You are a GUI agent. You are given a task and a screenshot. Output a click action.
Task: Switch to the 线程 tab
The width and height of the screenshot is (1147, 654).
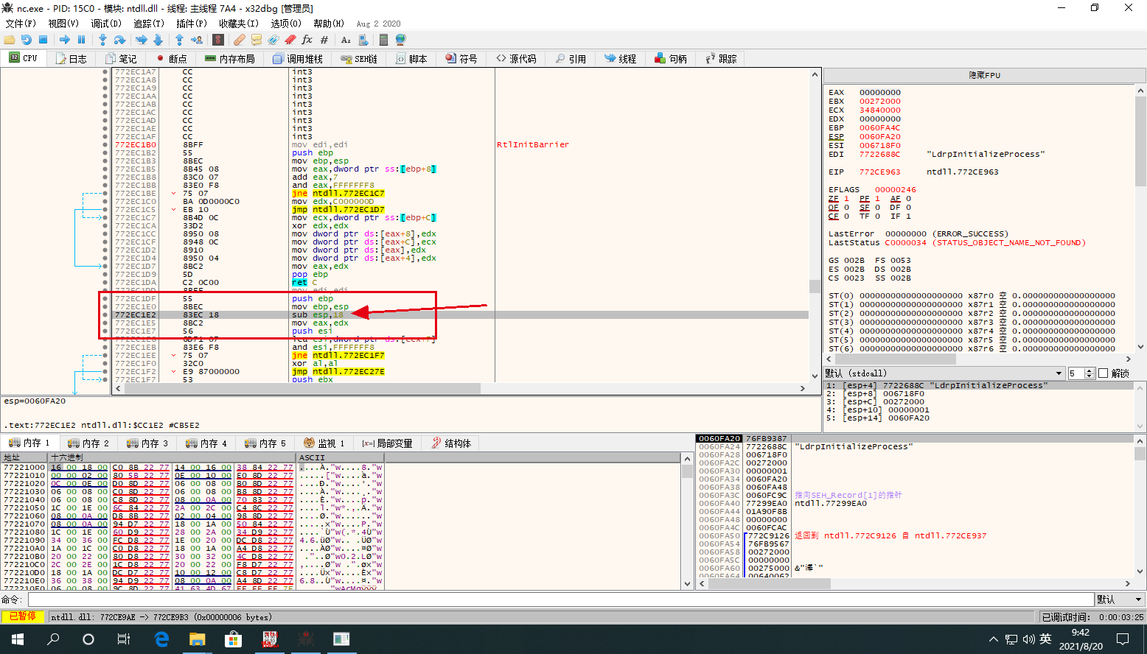click(x=620, y=58)
